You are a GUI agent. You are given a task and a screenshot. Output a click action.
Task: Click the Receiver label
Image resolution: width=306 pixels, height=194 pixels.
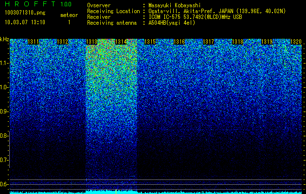pos(99,17)
